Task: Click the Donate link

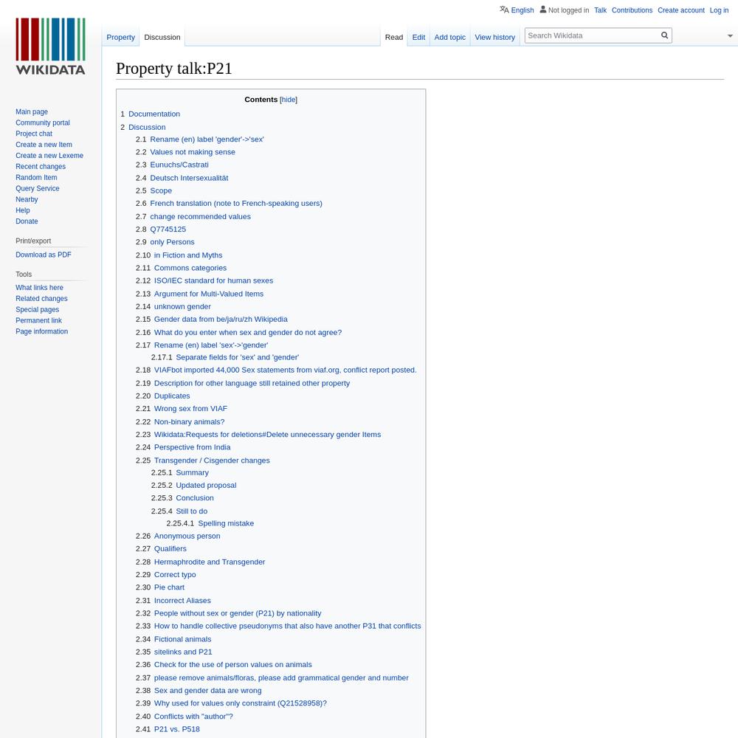Action: tap(27, 221)
